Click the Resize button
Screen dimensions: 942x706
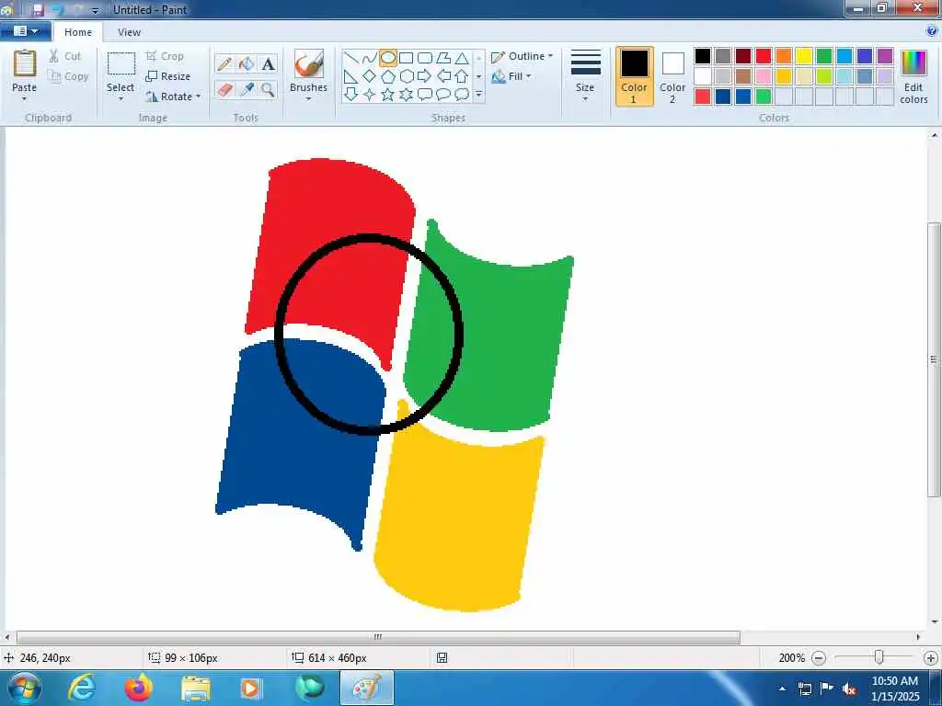[168, 76]
